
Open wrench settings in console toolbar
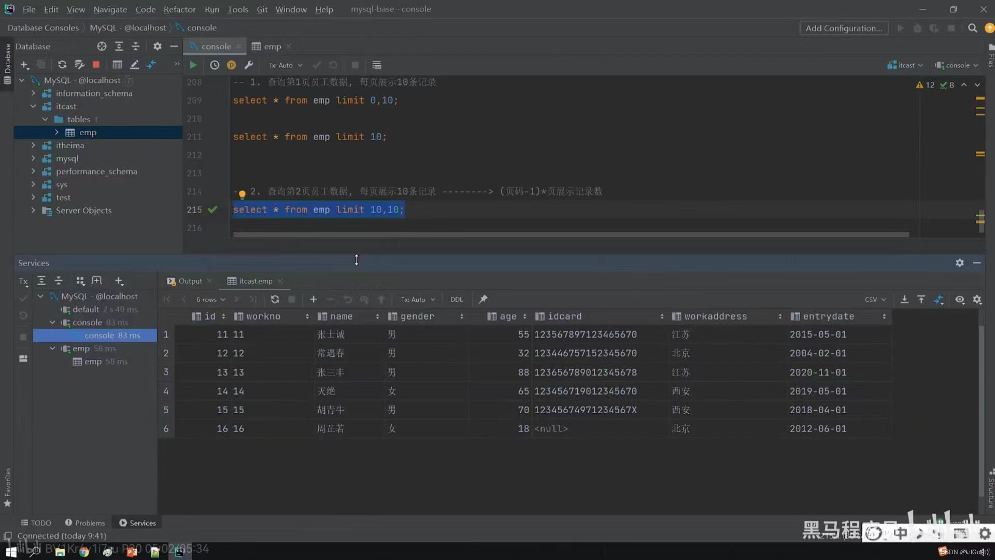(x=249, y=65)
